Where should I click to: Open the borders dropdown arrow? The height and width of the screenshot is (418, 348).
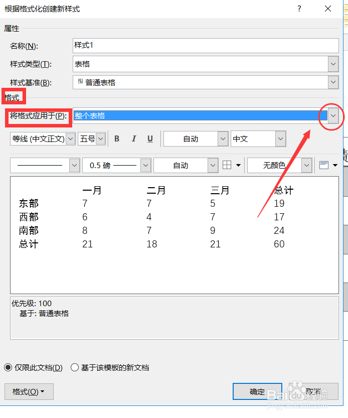[239, 165]
